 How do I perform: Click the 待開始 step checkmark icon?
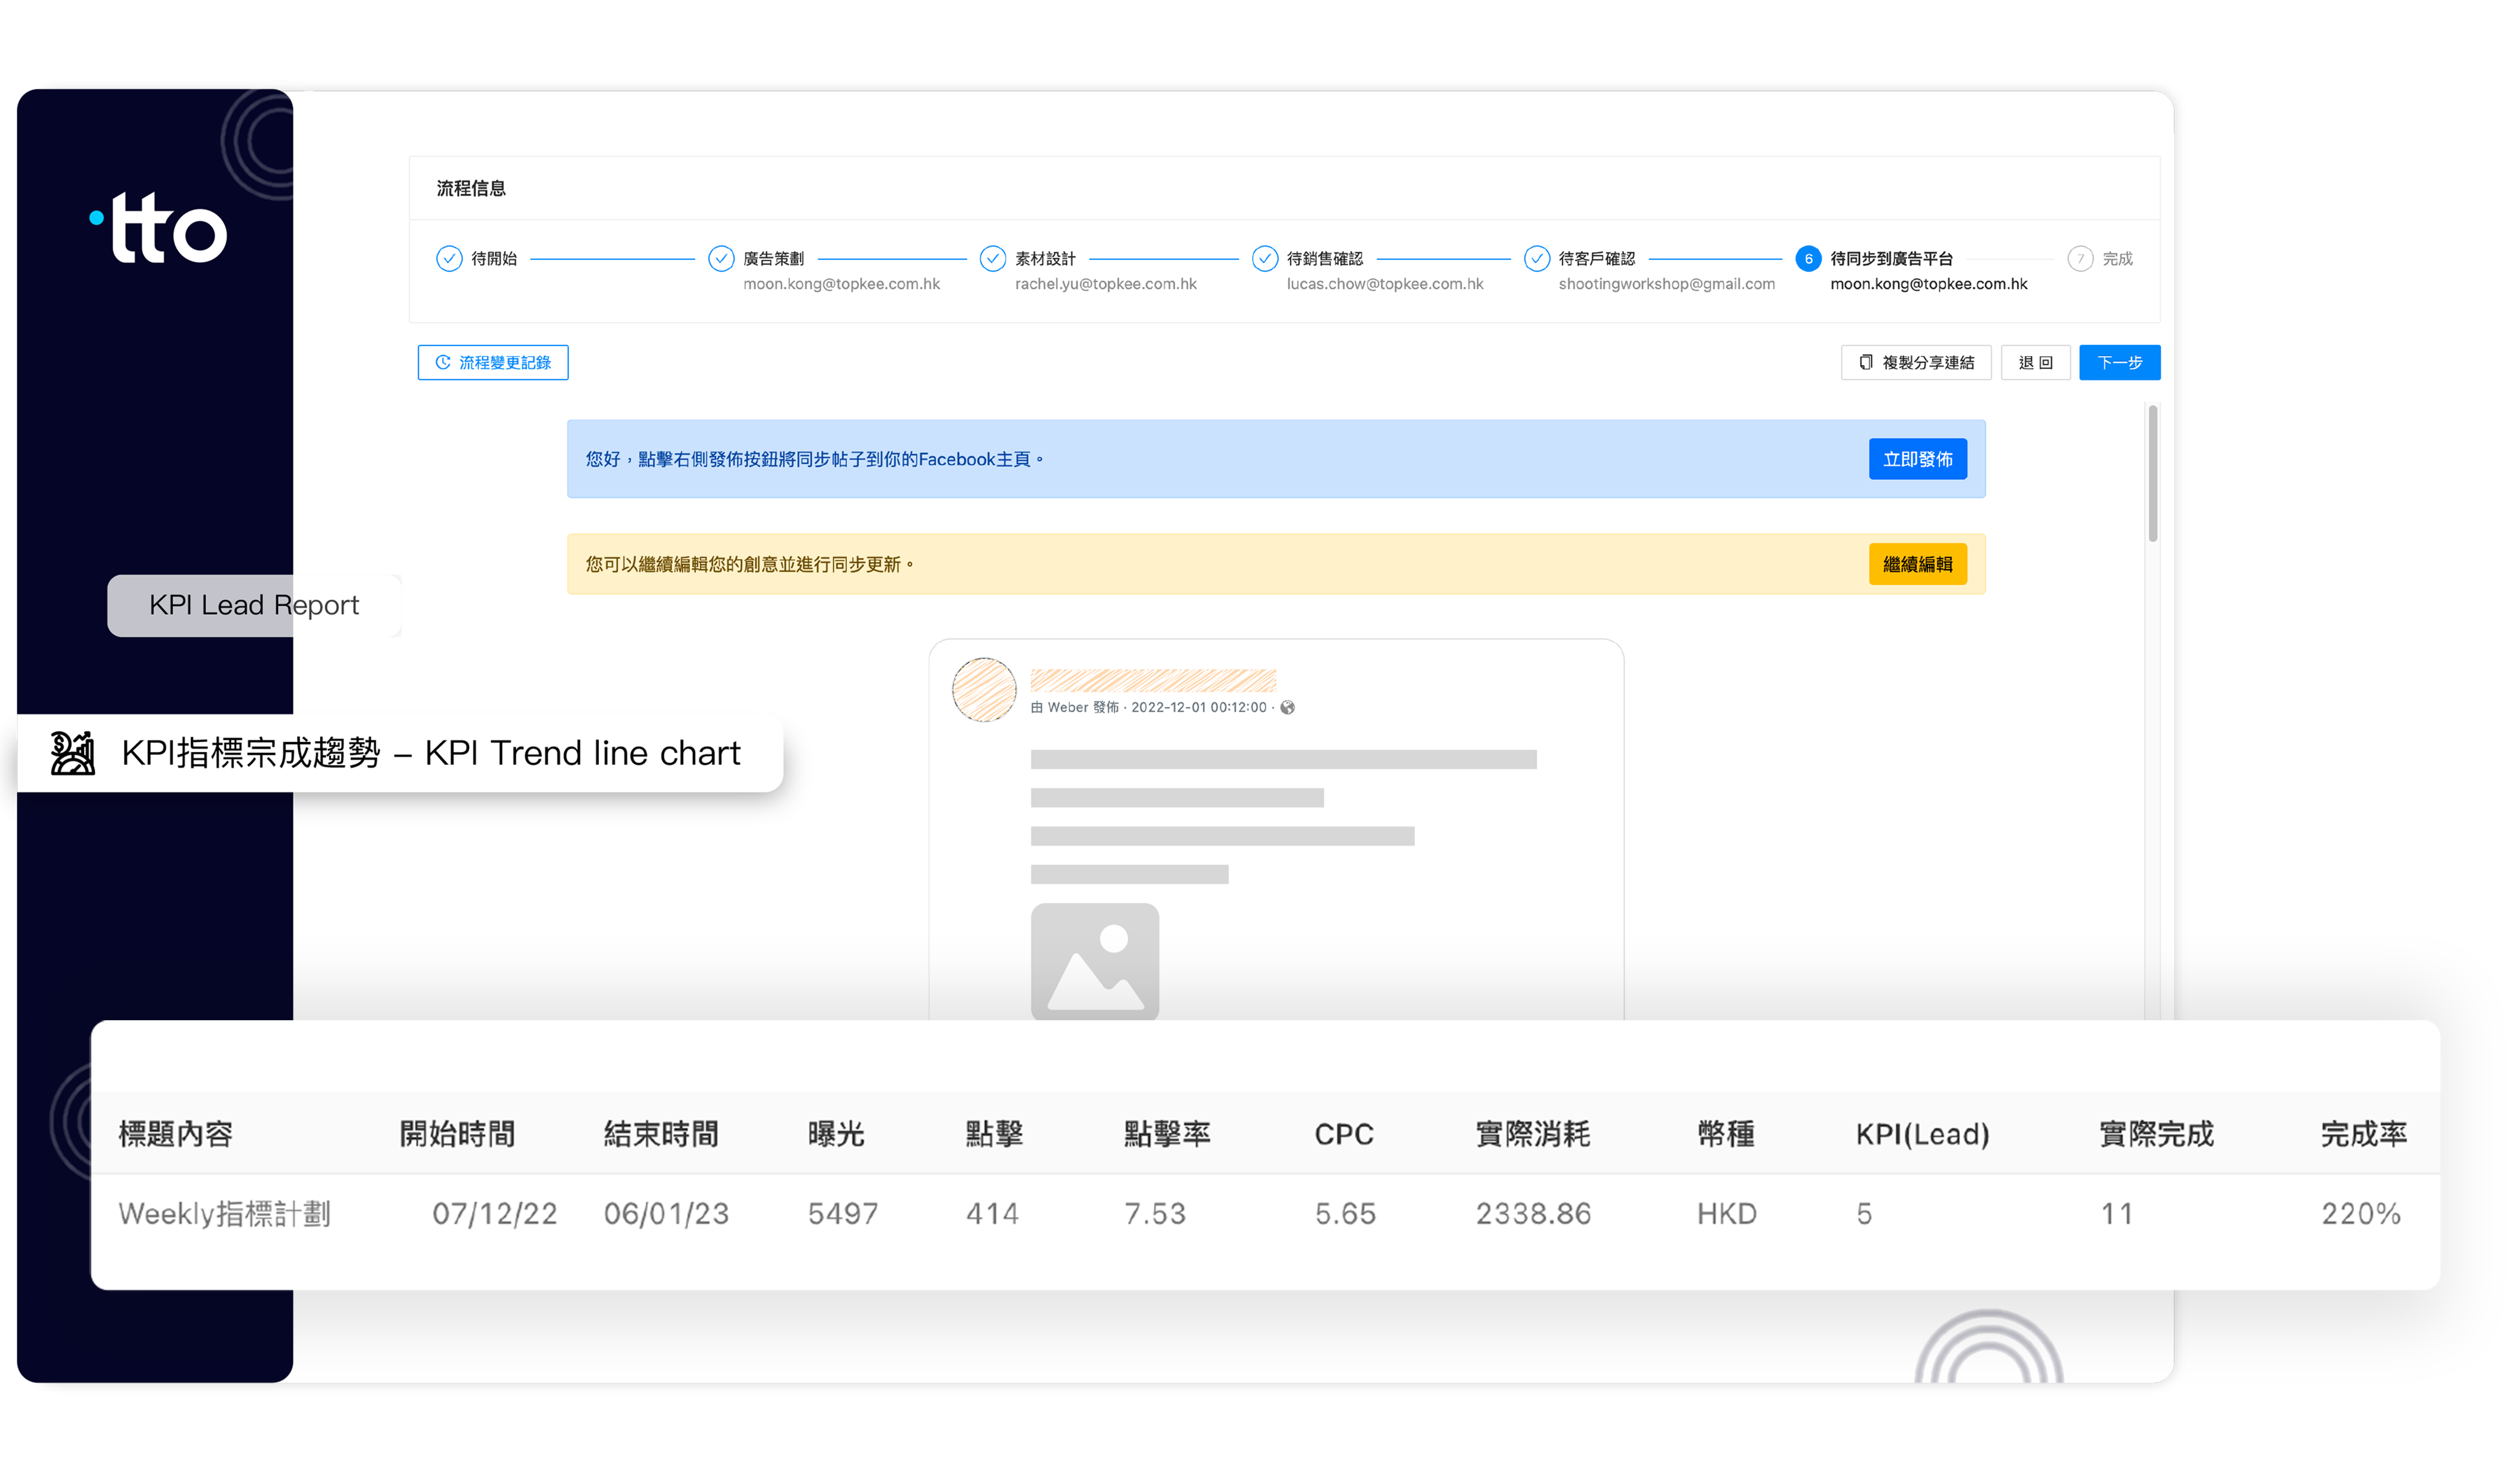(449, 259)
